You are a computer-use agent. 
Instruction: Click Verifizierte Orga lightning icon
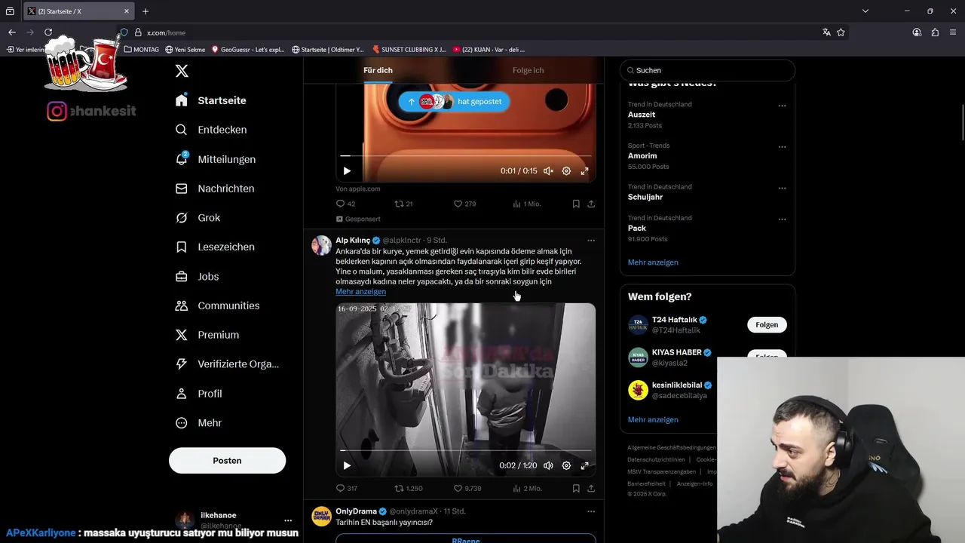click(181, 364)
